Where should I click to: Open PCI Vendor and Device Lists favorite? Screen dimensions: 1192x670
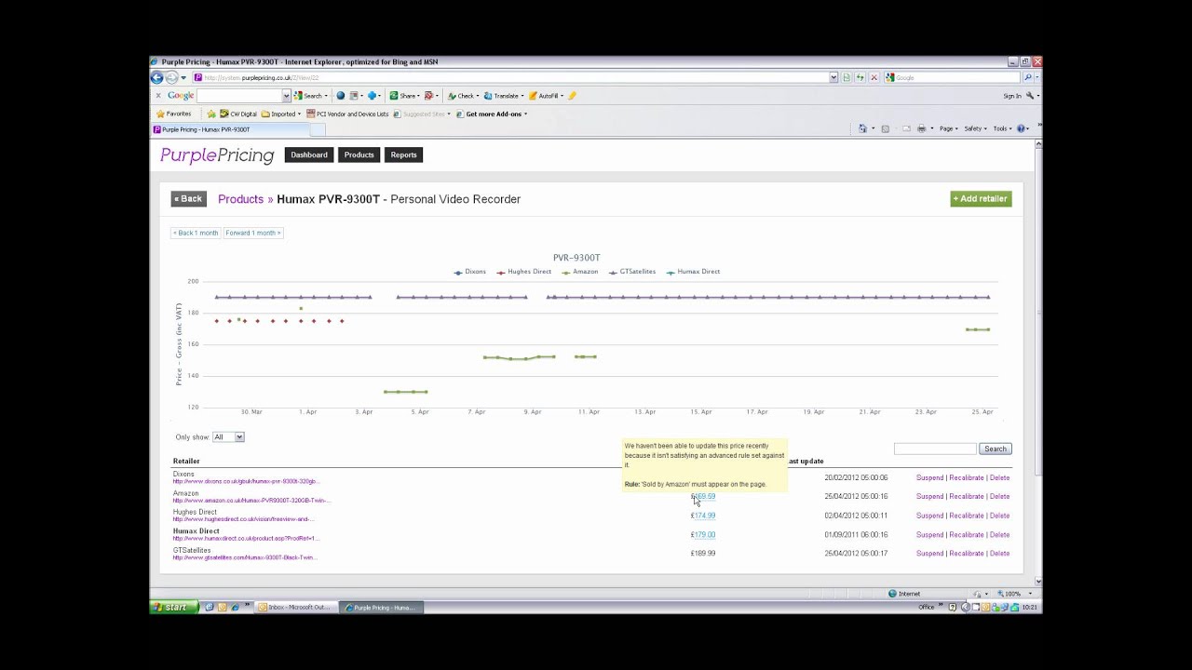coord(347,114)
